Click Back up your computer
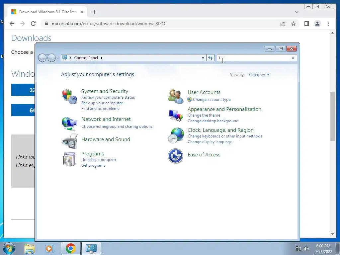 [x=102, y=103]
